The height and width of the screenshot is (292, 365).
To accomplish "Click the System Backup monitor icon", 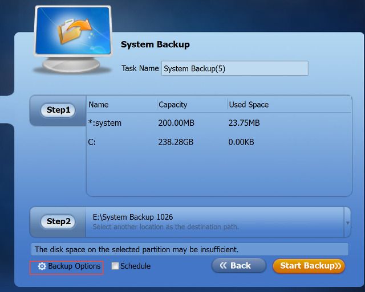I will tap(73, 39).
